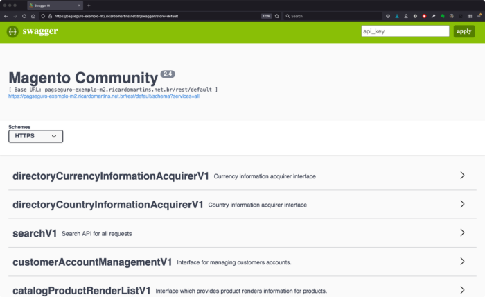The image size is (485, 297).
Task: Open the tracking protection shield icon
Action: 43,16
